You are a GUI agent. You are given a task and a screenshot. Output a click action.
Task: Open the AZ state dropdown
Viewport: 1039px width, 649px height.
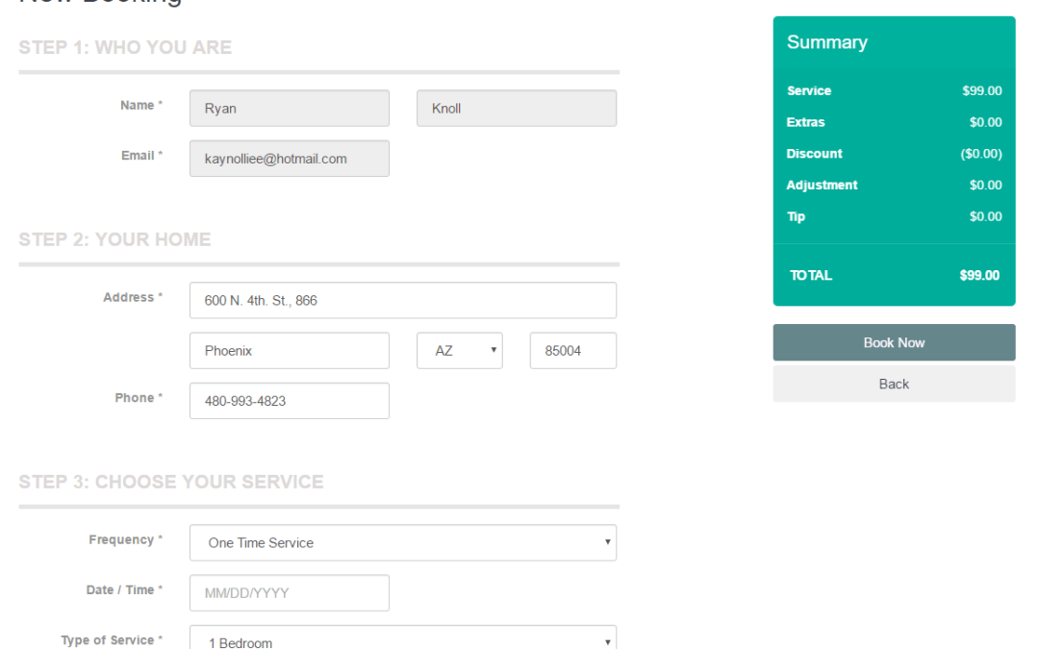pos(460,350)
